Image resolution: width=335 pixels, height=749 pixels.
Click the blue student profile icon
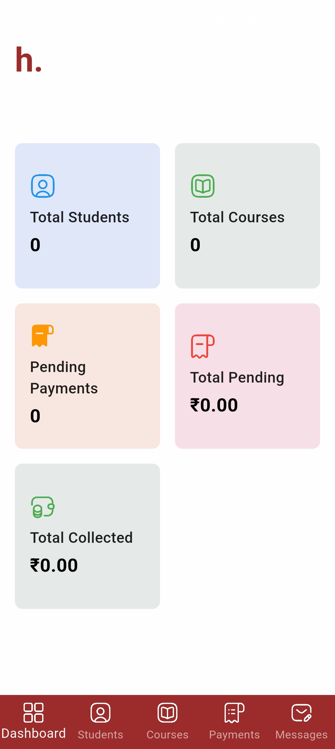point(43,186)
